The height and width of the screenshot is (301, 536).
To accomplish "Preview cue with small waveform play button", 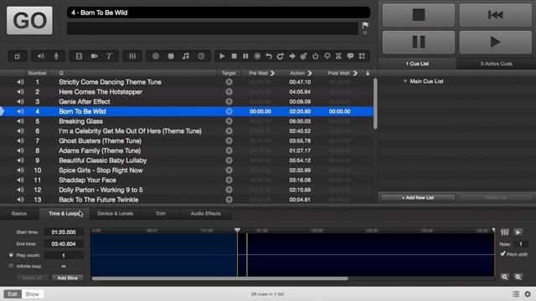I will tap(518, 232).
